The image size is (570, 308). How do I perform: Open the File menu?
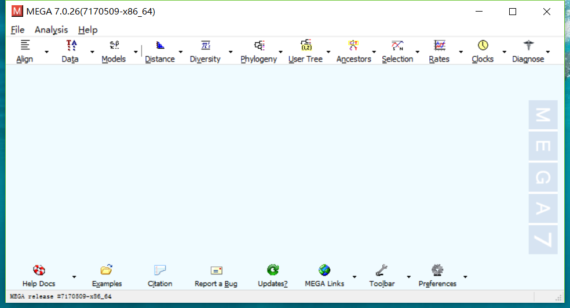[x=17, y=30]
